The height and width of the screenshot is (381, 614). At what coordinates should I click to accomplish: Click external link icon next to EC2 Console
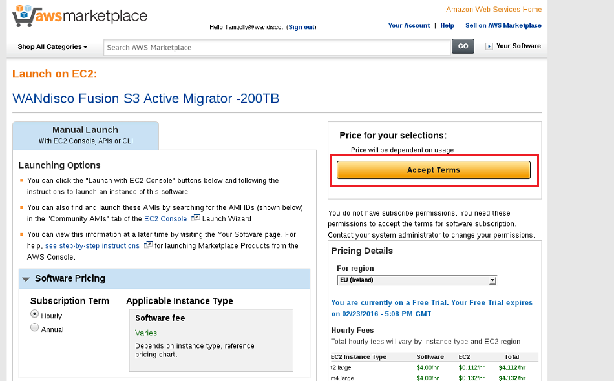pyautogui.click(x=195, y=218)
